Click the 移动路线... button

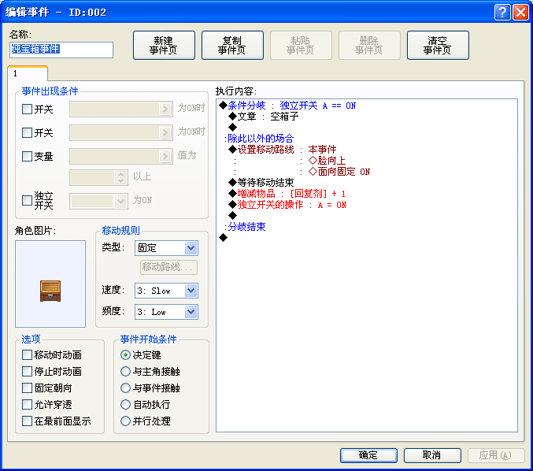(x=169, y=267)
